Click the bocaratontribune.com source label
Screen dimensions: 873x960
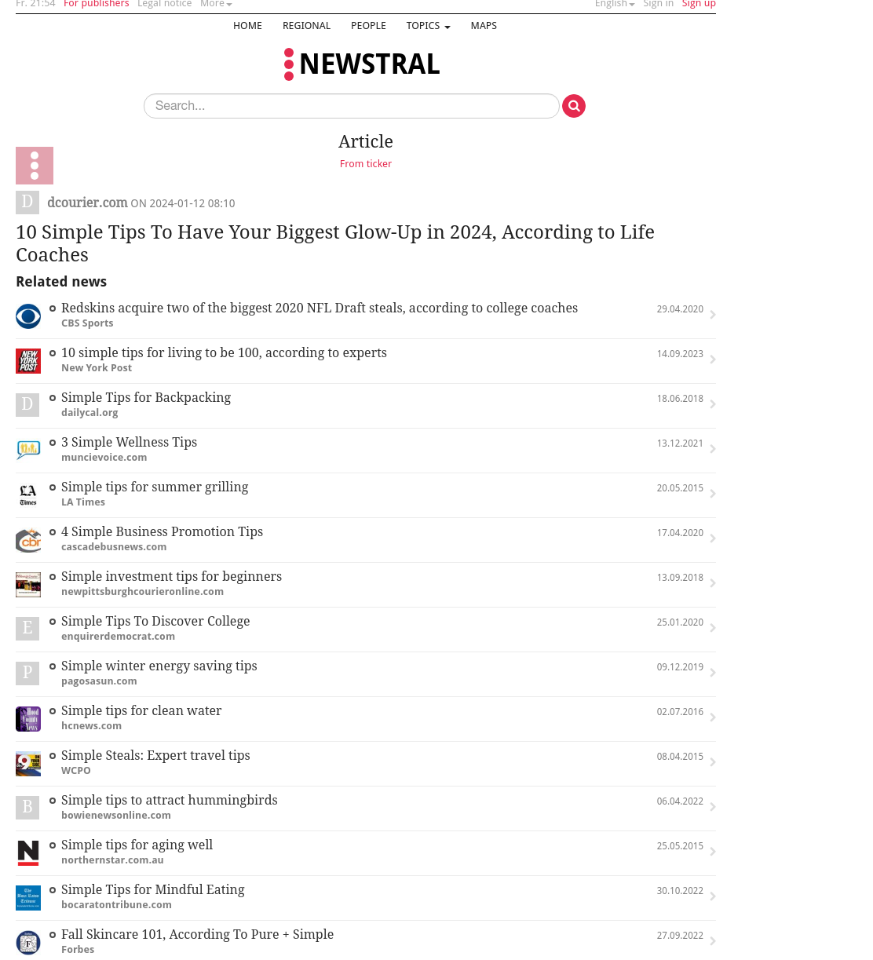(116, 905)
